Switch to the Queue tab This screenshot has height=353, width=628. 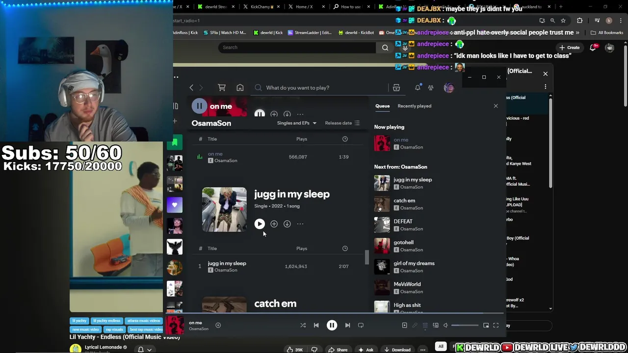click(382, 106)
